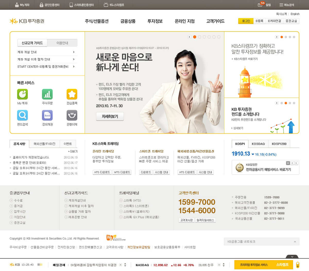Step through the 매일경제 news ticker arrows
The height and width of the screenshot is (271, 309).
pos(125,265)
